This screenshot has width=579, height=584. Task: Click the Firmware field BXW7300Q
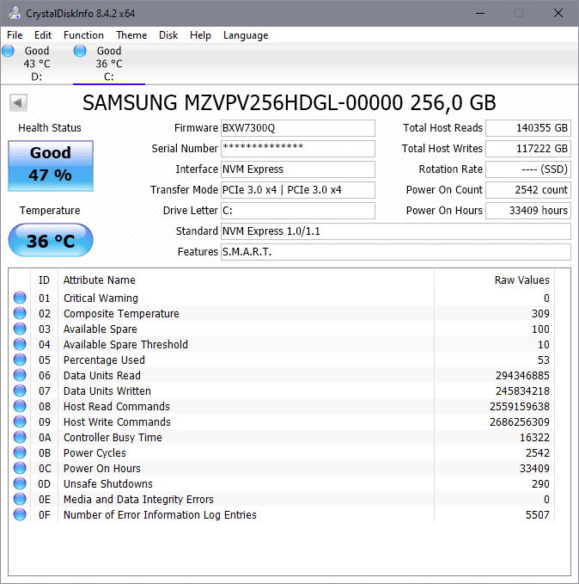[298, 128]
